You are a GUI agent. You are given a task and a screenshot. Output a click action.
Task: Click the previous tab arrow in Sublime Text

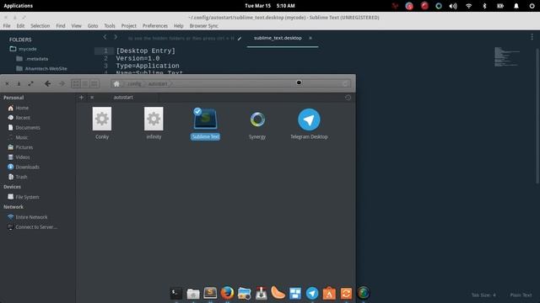point(105,37)
